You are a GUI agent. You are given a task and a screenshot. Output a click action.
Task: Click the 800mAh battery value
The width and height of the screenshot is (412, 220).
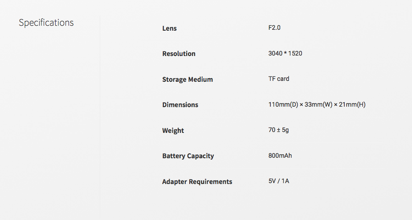pos(280,156)
